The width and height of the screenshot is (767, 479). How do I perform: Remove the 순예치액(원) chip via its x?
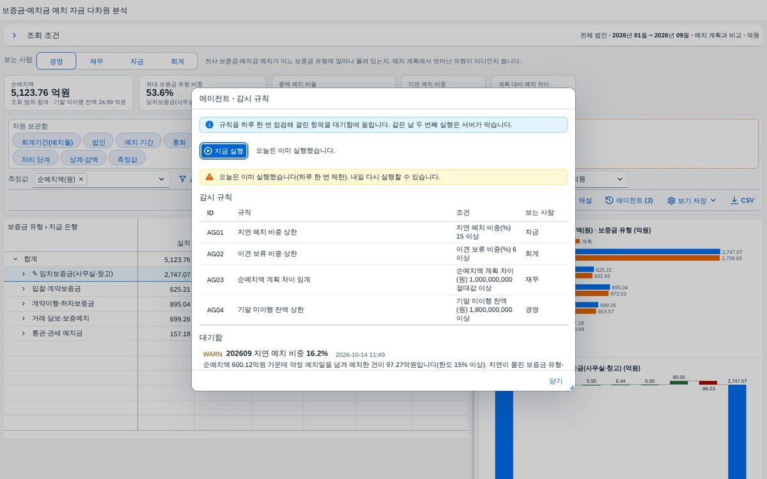(81, 179)
